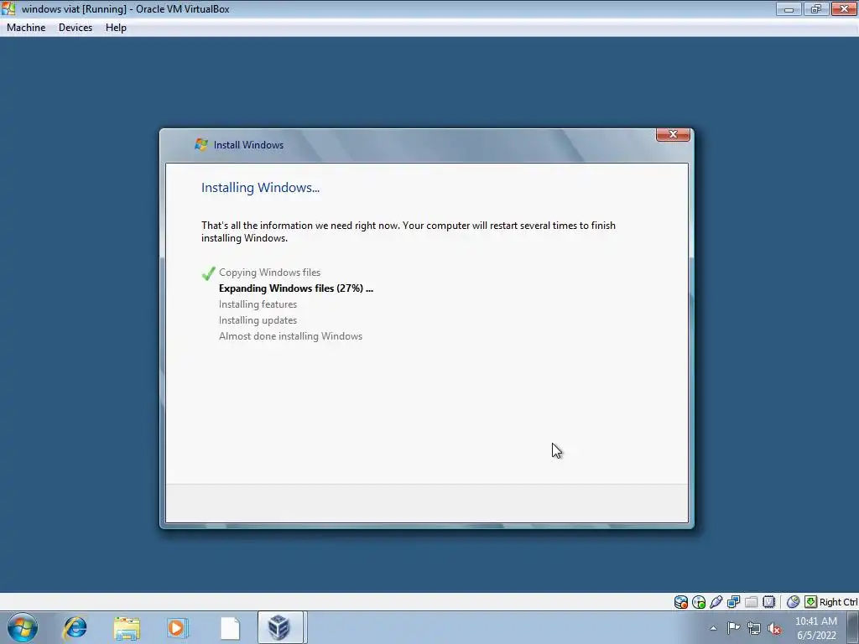
Task: Click the hard disk activity indicator
Action: [680, 602]
